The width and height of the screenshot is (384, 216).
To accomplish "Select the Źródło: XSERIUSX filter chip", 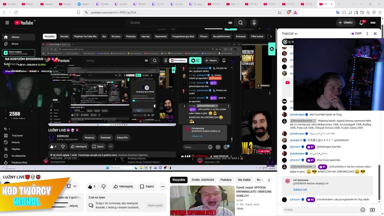I will (203, 180).
